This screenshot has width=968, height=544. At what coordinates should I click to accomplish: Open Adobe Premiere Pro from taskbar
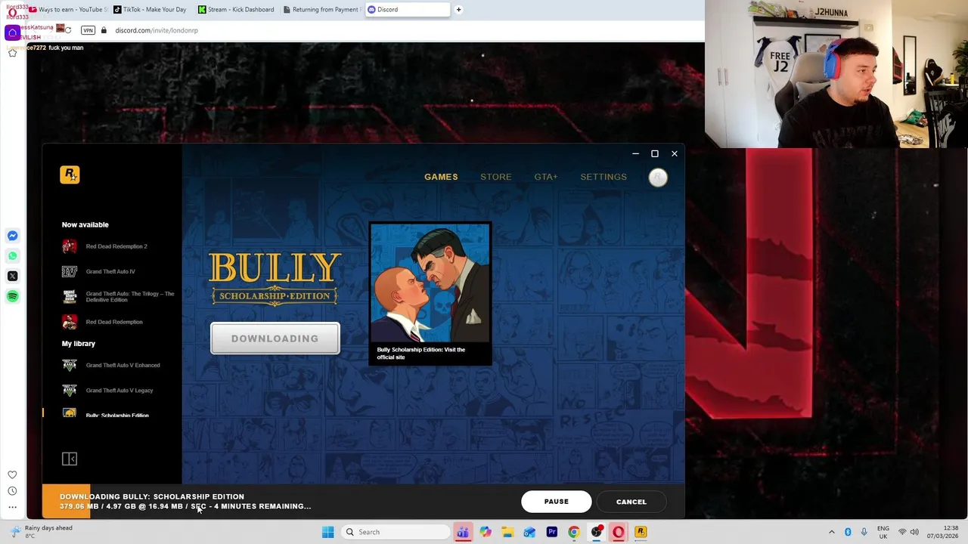tap(552, 532)
